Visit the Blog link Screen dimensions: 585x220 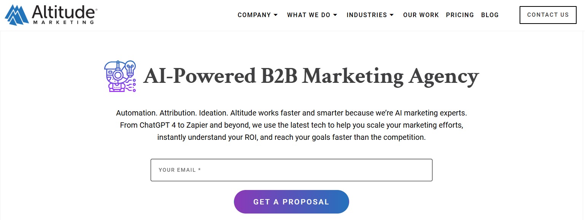click(x=490, y=15)
